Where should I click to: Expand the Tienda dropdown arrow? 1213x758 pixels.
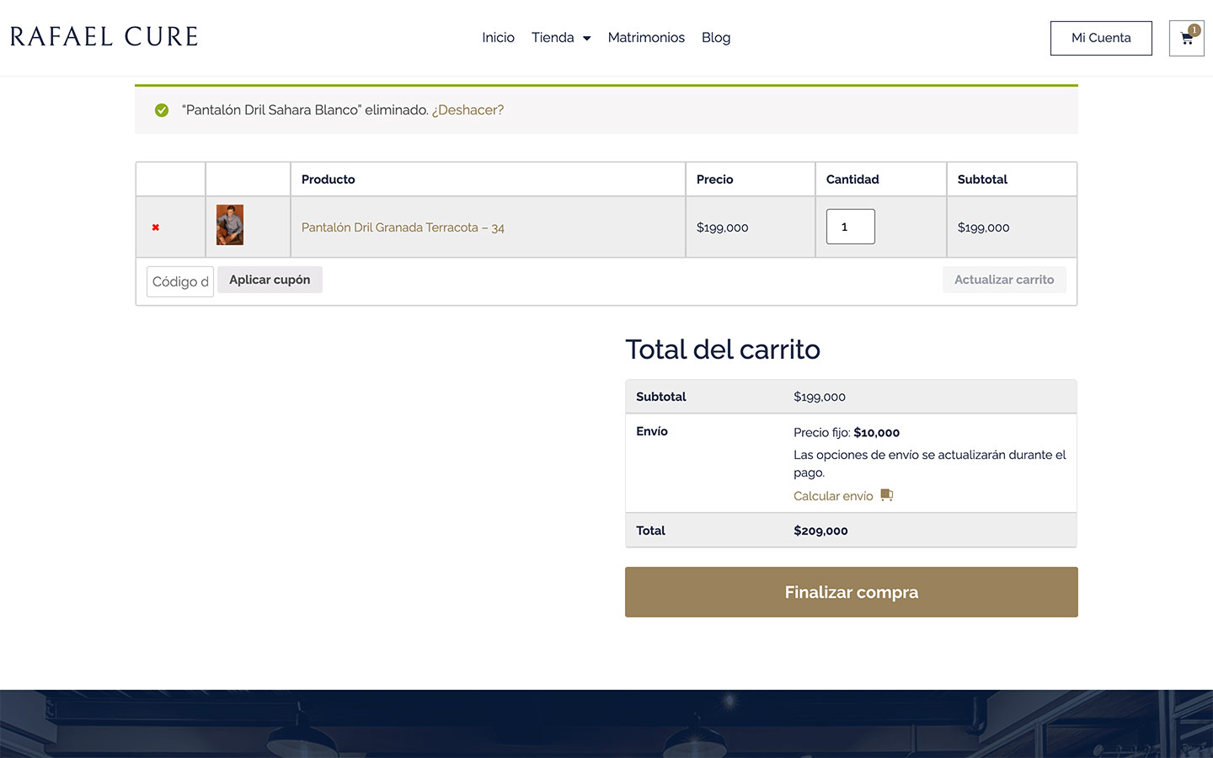(587, 38)
